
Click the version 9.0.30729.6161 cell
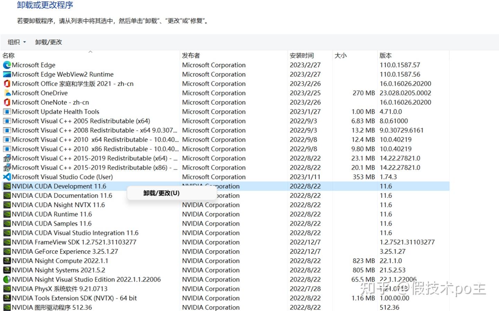point(402,130)
